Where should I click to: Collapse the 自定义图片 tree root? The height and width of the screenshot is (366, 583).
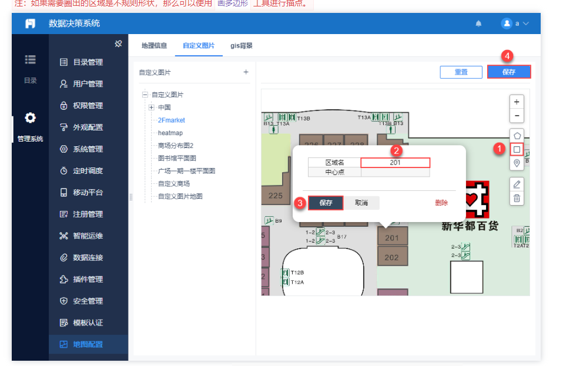pyautogui.click(x=145, y=95)
